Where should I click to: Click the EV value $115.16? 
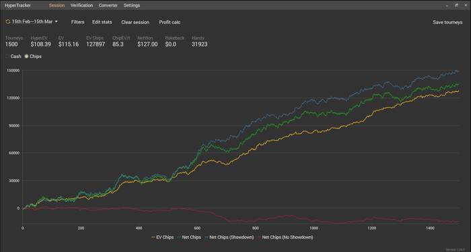pos(69,44)
